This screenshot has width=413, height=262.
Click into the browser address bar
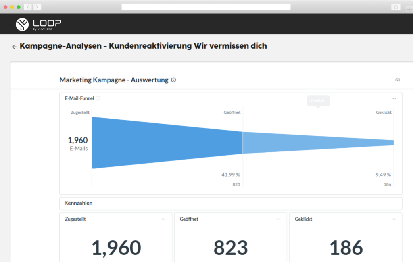[x=206, y=7]
